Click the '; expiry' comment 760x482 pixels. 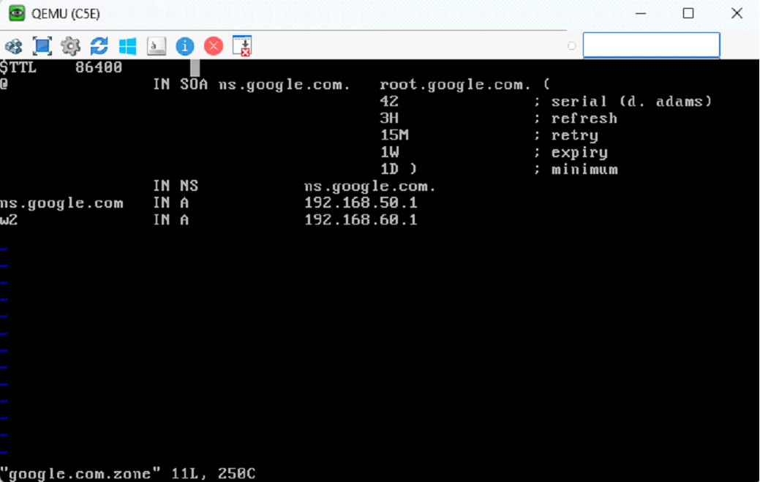[x=571, y=153]
